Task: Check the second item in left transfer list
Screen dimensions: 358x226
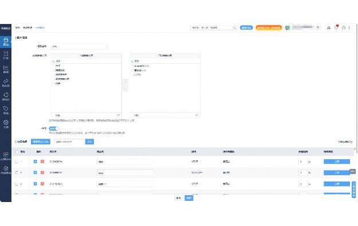Action: 53,70
